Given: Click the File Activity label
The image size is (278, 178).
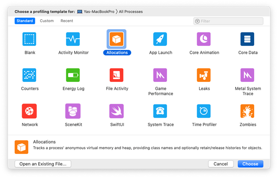Looking at the screenshot, I should coord(117,89).
